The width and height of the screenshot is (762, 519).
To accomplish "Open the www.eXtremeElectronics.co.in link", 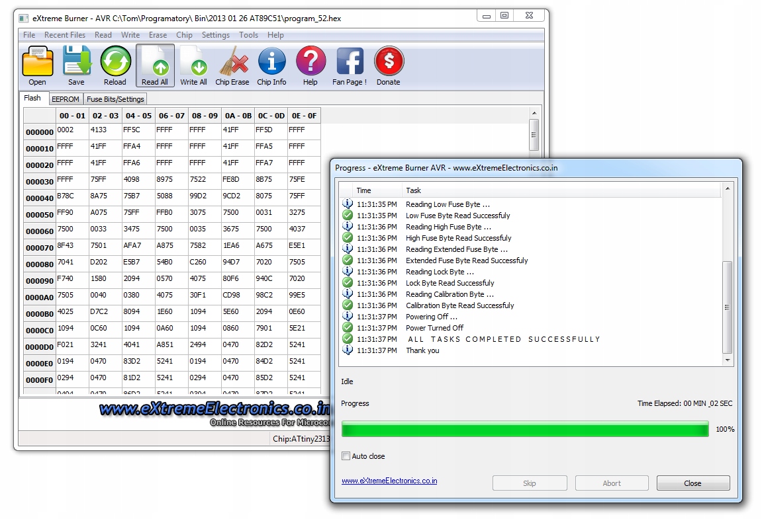I will tap(389, 481).
